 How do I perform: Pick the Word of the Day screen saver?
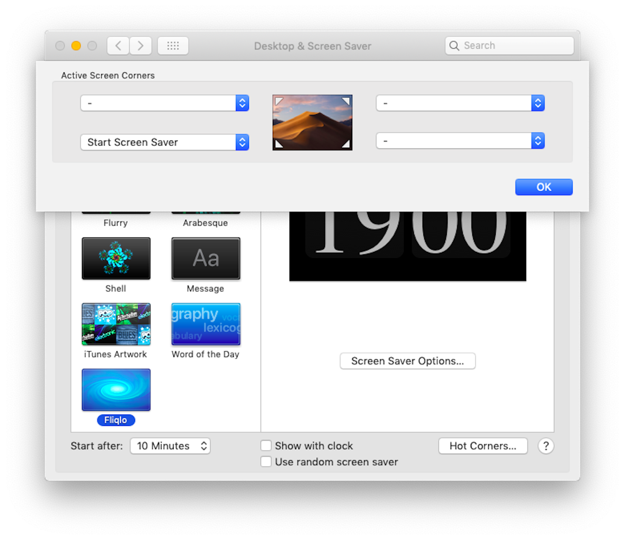click(205, 324)
